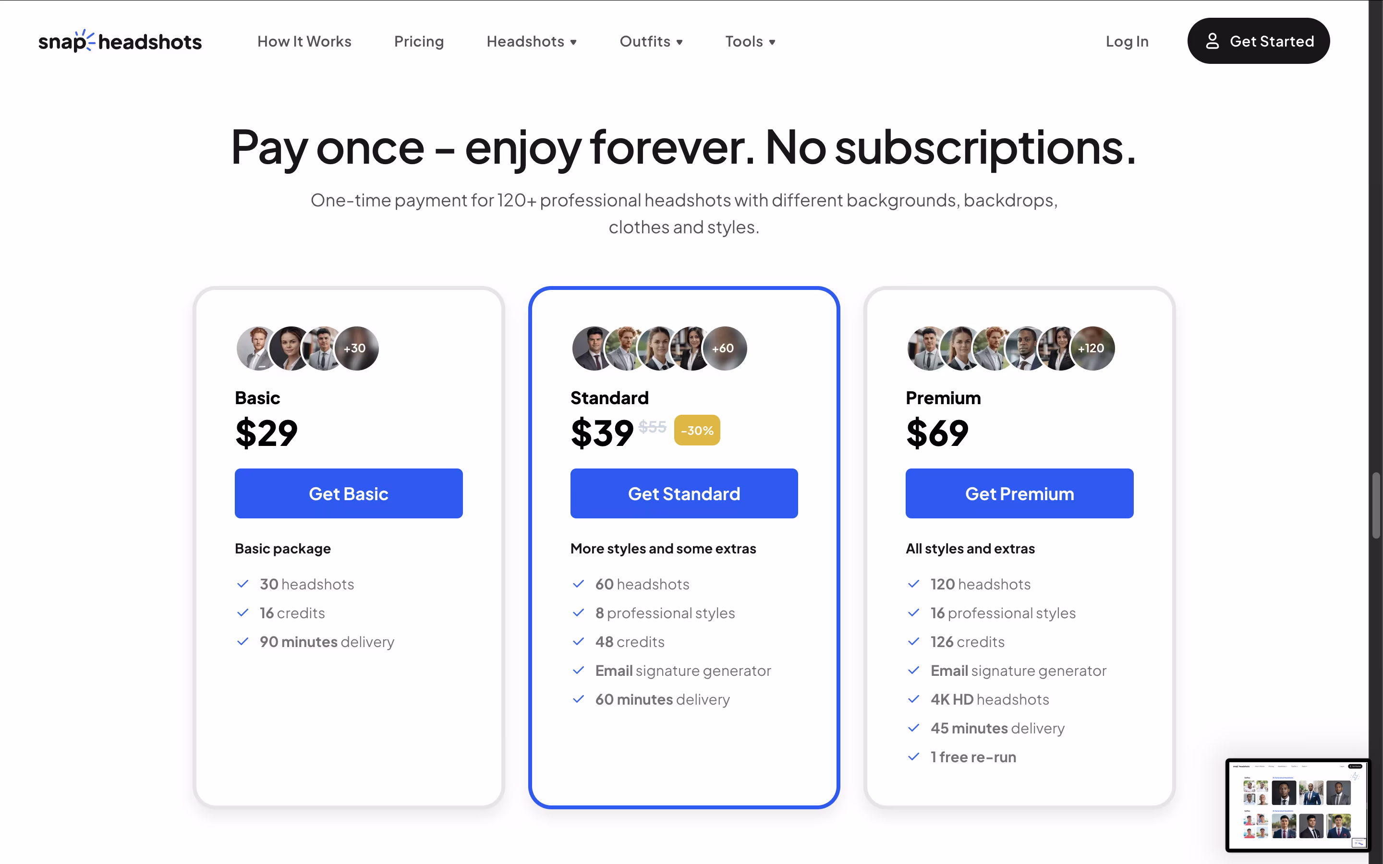This screenshot has height=864, width=1383.
Task: Go to the Pricing nav link
Action: point(419,41)
